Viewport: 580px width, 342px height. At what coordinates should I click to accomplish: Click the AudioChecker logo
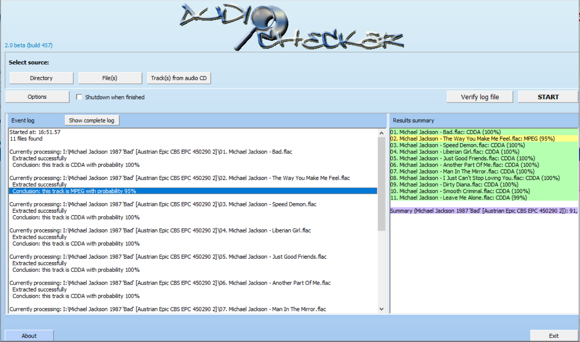click(x=291, y=27)
